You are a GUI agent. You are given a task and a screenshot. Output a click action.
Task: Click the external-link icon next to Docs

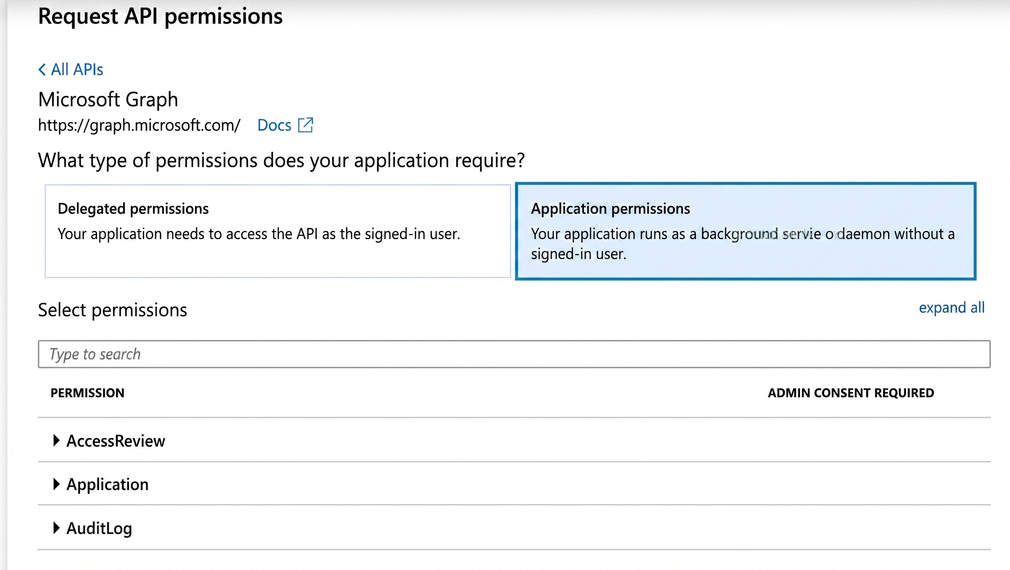coord(306,125)
